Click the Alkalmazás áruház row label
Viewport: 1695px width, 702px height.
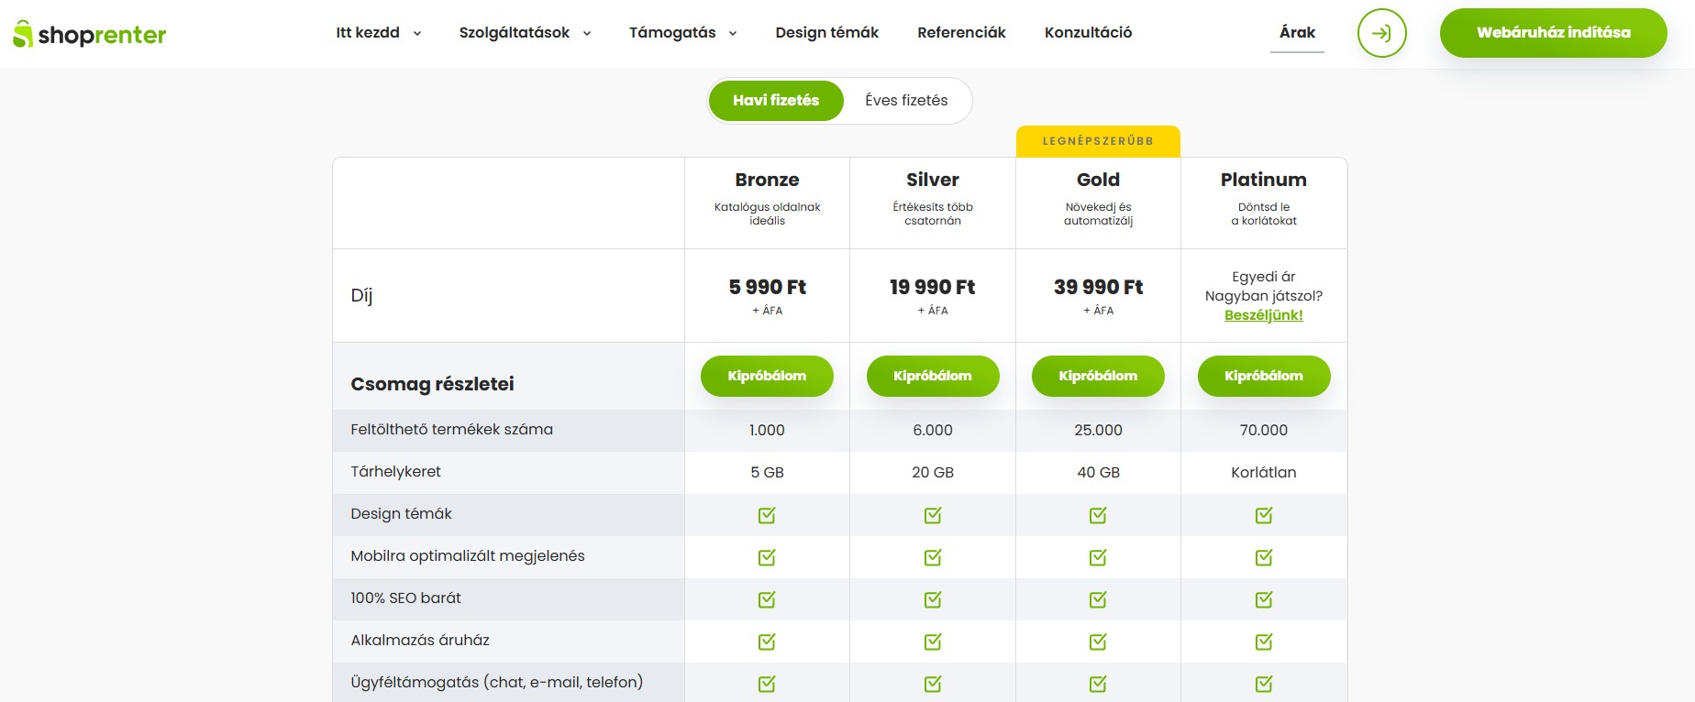[x=420, y=641]
